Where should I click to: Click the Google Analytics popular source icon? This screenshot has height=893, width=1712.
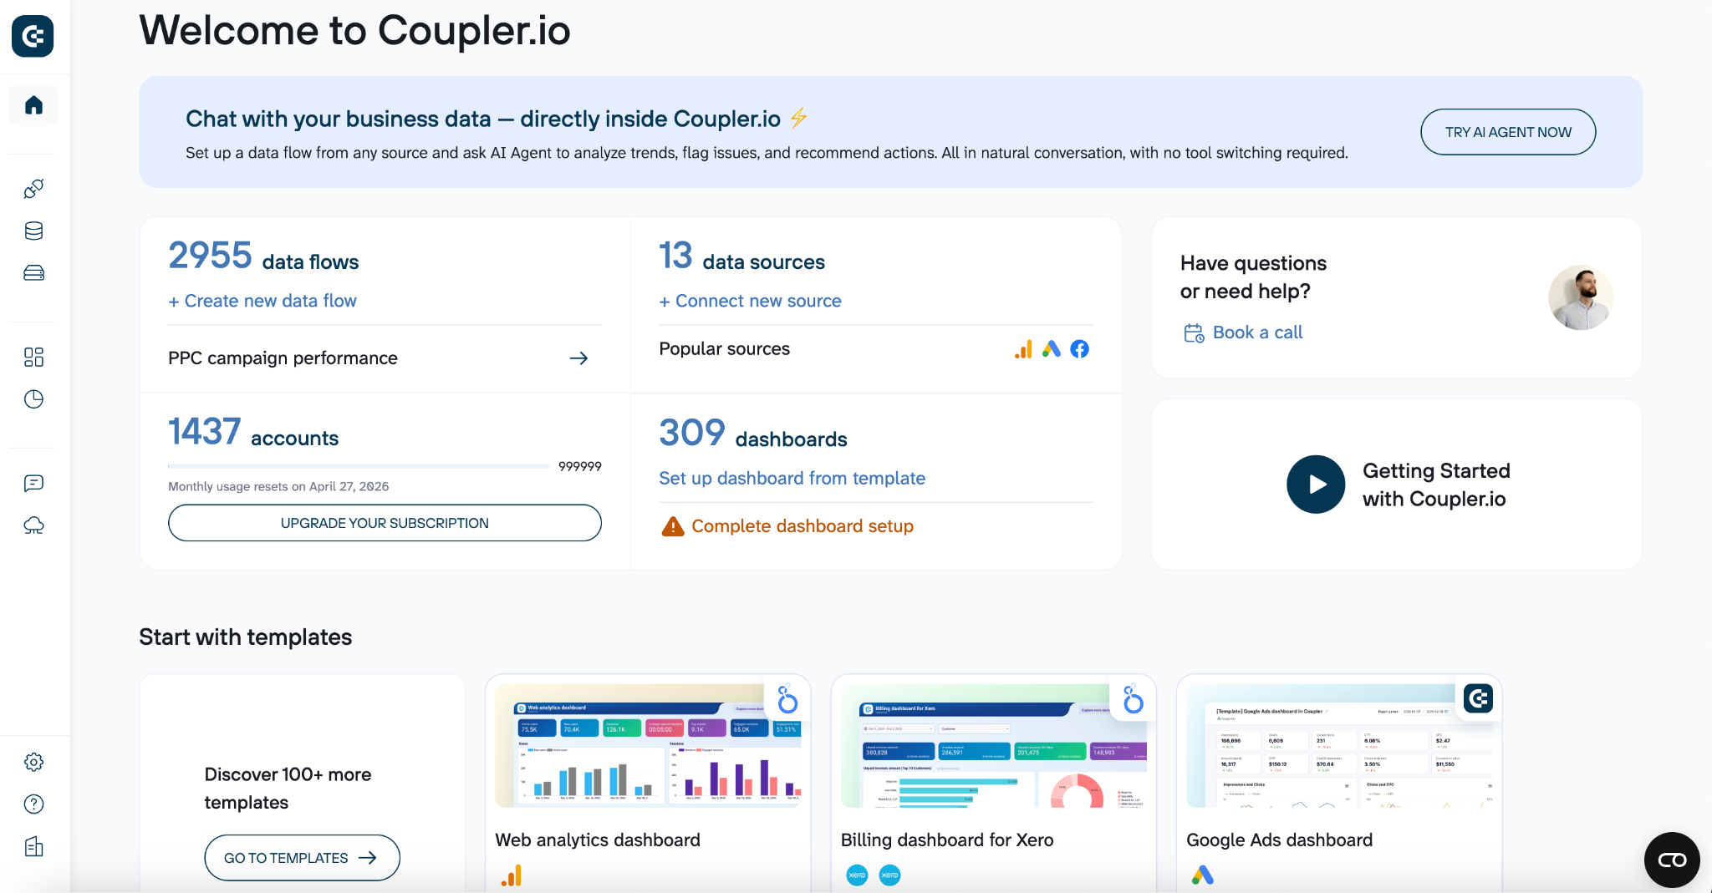[1023, 349]
